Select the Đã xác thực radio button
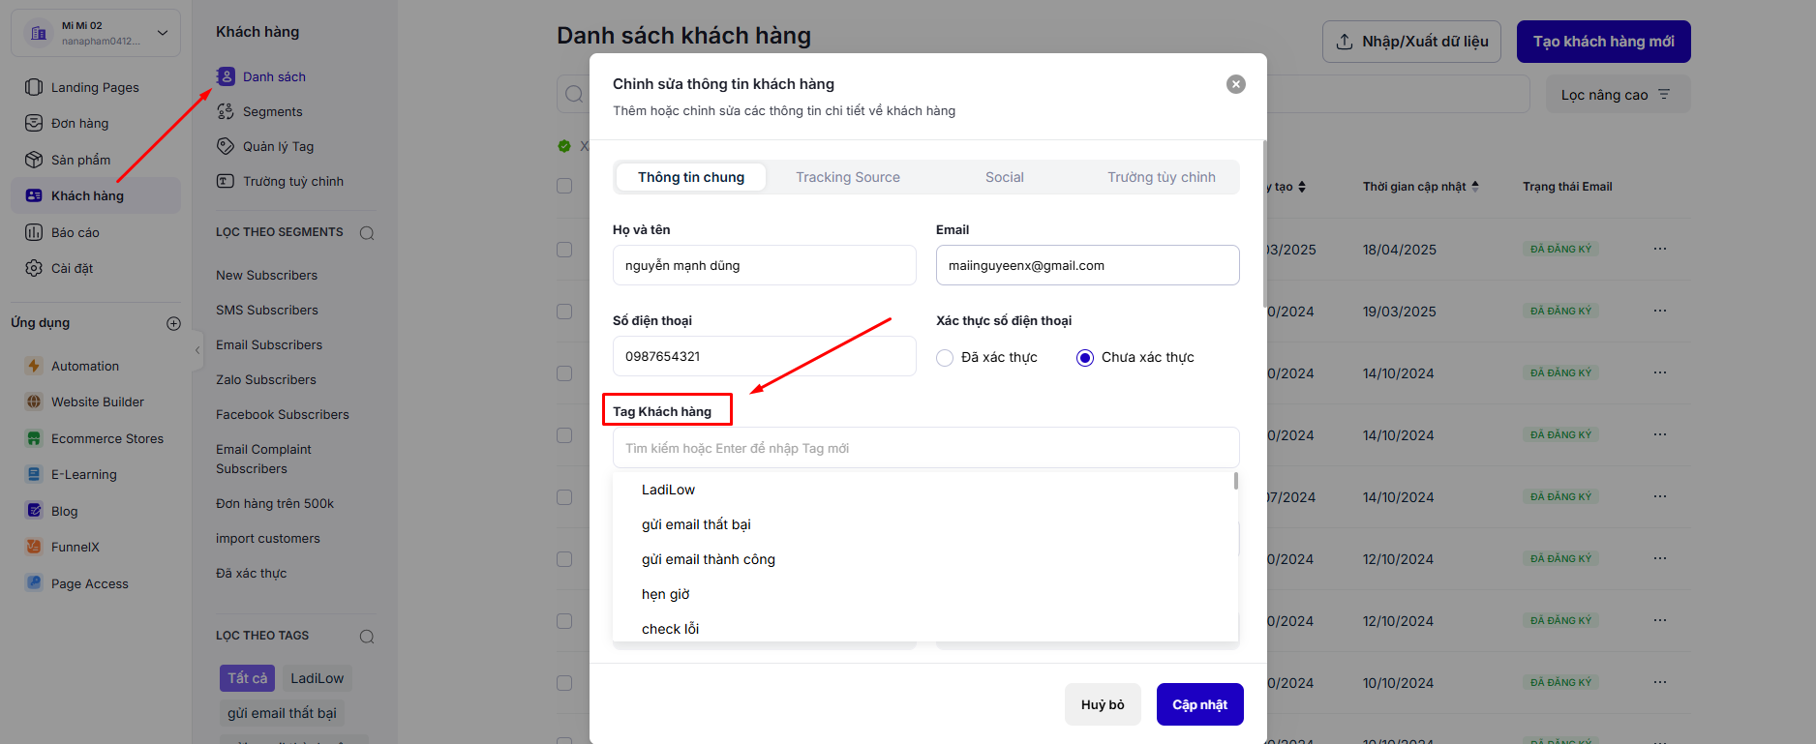The width and height of the screenshot is (1816, 744). pos(945,358)
